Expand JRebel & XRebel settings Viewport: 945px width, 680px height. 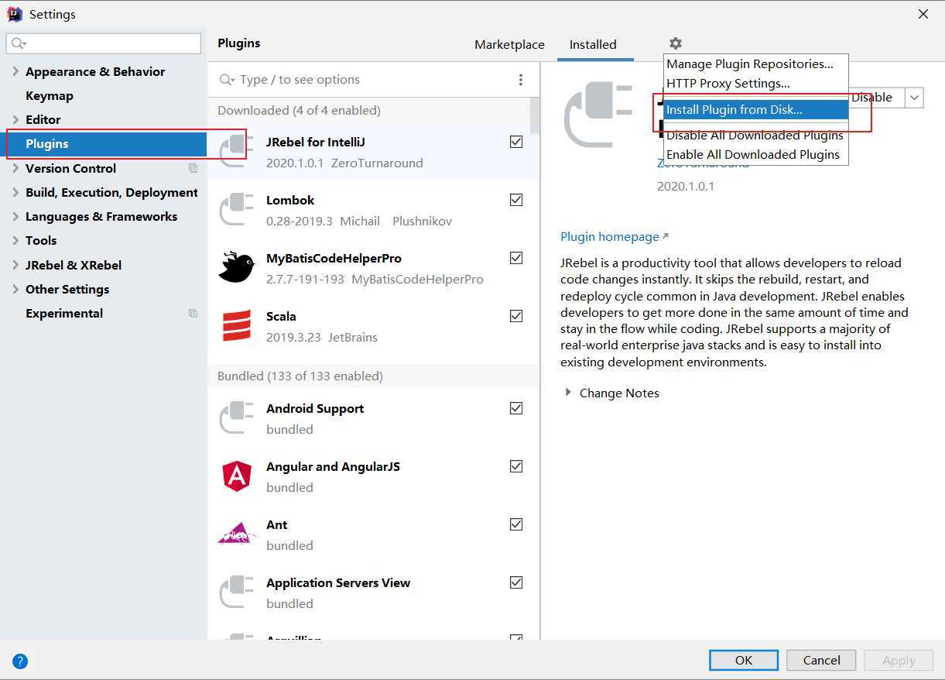[x=15, y=265]
